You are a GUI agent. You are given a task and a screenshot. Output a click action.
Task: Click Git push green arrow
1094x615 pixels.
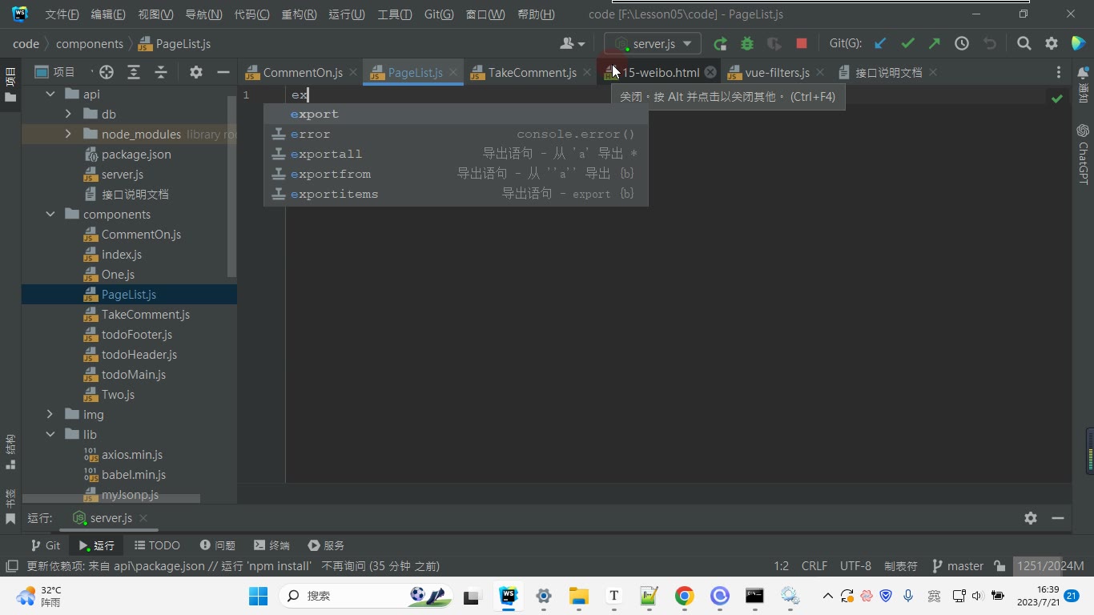[x=935, y=44]
